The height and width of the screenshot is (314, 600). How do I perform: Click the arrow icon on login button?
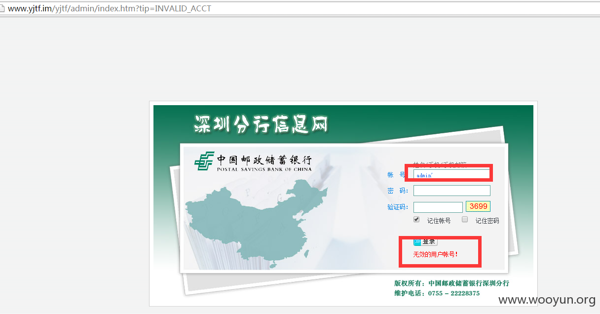(417, 242)
